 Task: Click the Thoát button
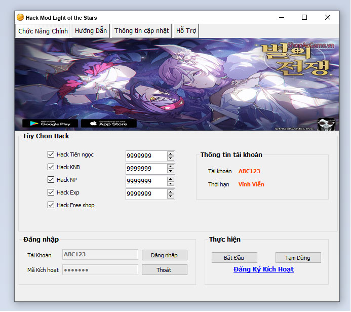164,270
